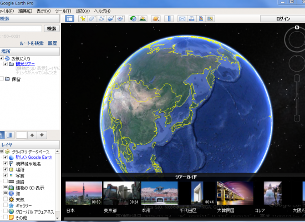Enable the ギャラリー layer checkbox
Image resolution: width=305 pixels, height=222 pixels.
[6, 205]
